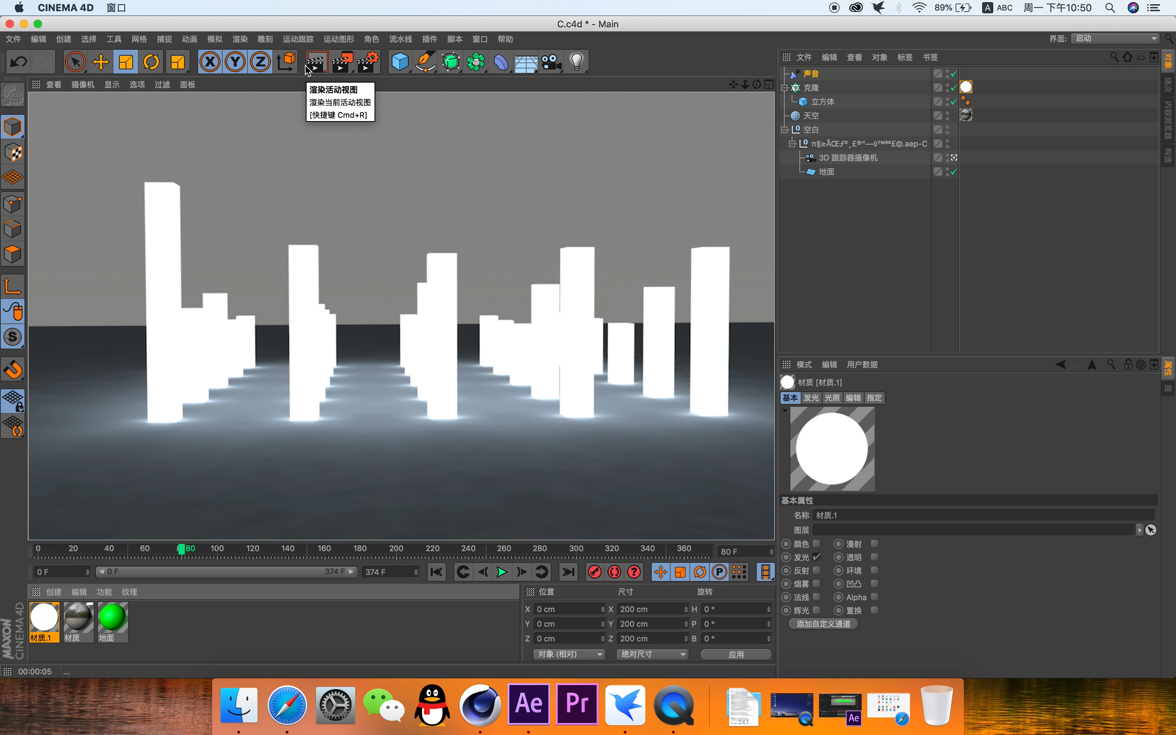
Task: Open the 对象 (相对) coordinate dropdown
Action: [x=569, y=654]
